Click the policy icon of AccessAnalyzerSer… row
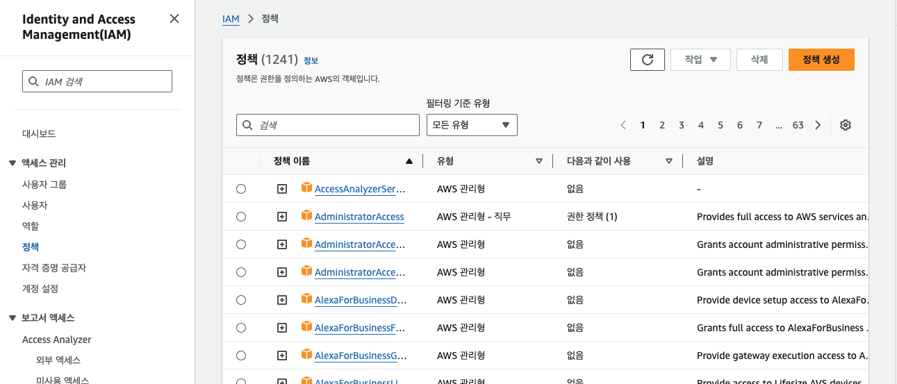The width and height of the screenshot is (897, 384). [x=306, y=188]
